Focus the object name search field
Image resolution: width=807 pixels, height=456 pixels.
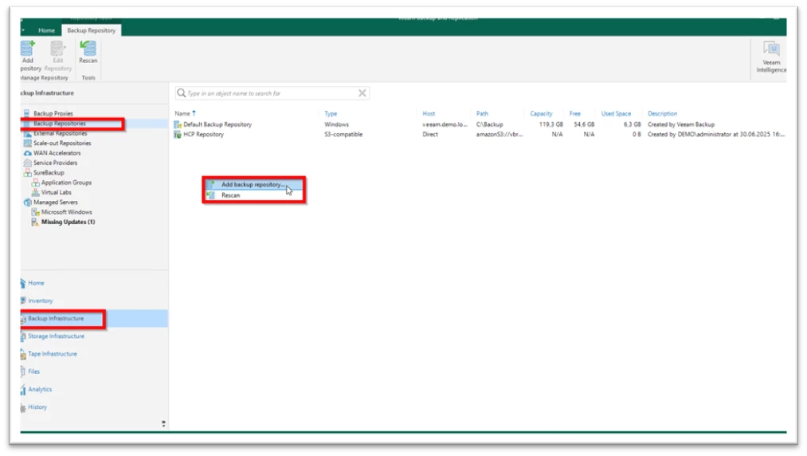click(x=271, y=93)
